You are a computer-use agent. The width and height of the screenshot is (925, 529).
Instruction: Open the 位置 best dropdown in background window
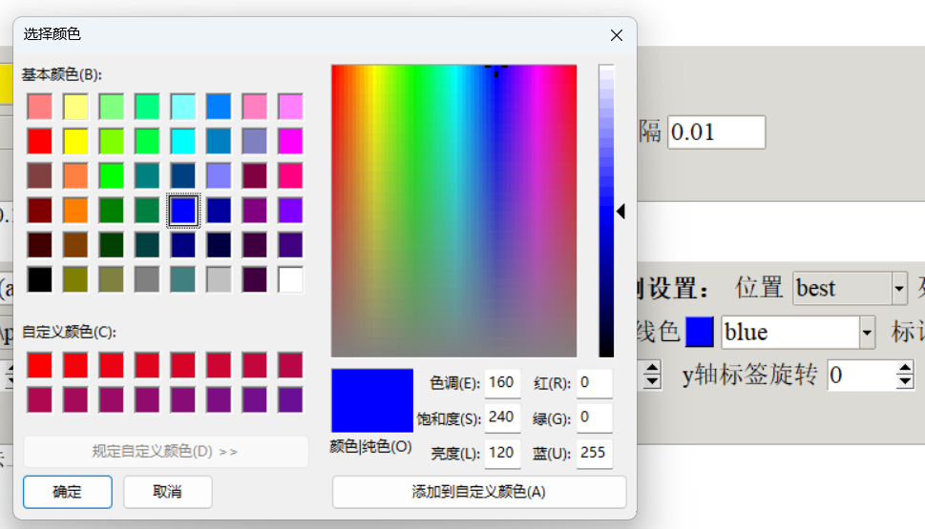[x=899, y=289]
